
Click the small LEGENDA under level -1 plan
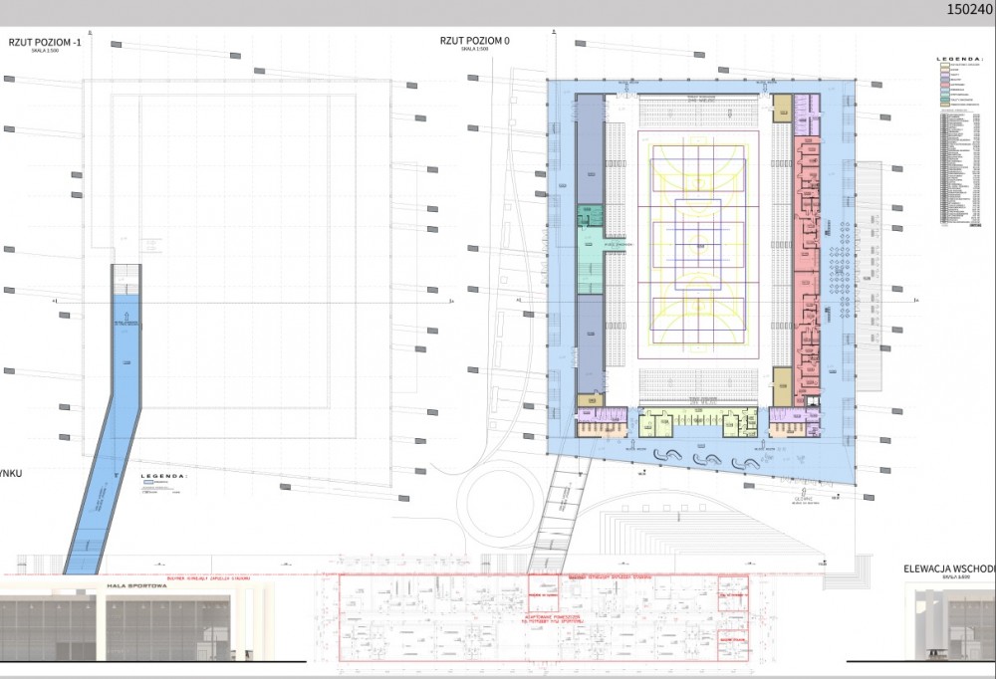(x=164, y=477)
